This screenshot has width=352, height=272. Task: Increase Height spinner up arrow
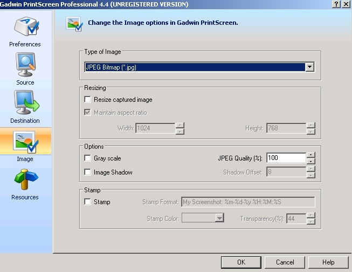(x=311, y=125)
